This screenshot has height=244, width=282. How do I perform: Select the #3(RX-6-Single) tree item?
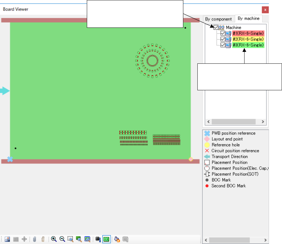[x=248, y=45]
